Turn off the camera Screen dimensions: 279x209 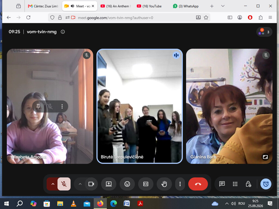tap(91, 184)
